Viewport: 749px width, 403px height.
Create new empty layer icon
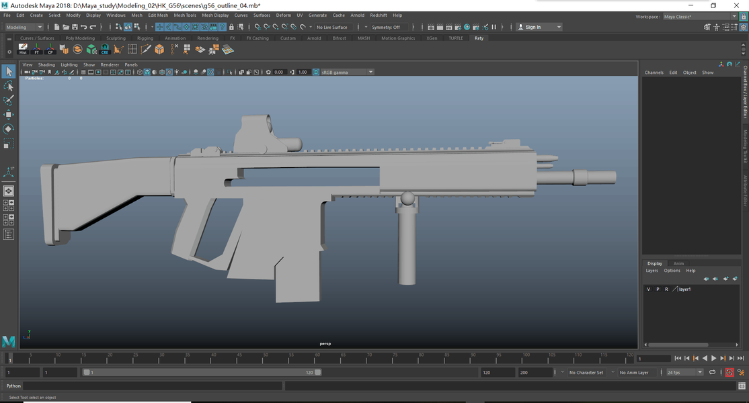pos(725,279)
